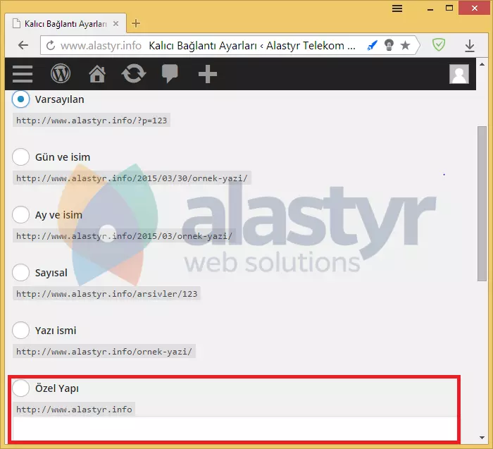
Task: Click the address bar URL www.alastyr.info
Action: (x=101, y=46)
